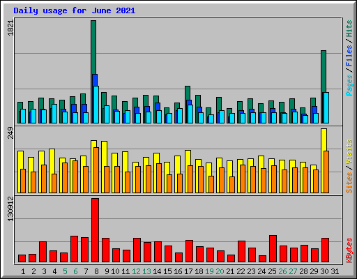Image resolution: width=357 pixels, height=279 pixels.
Task: Click the 'Hits' legend label
Action: [x=349, y=29]
